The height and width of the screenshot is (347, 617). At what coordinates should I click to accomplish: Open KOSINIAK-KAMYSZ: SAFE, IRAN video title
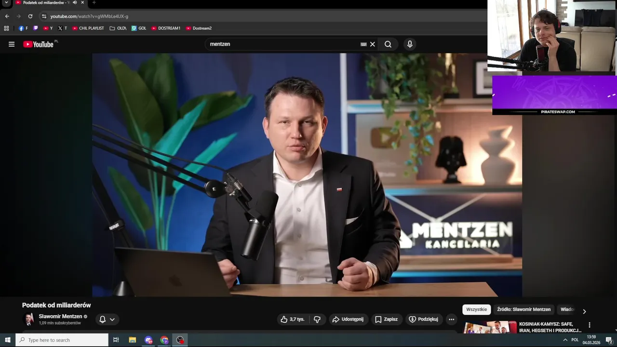pyautogui.click(x=550, y=327)
